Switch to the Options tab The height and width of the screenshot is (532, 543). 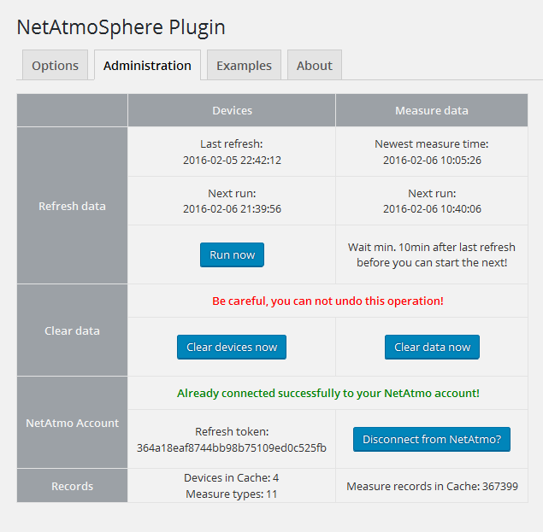point(55,65)
